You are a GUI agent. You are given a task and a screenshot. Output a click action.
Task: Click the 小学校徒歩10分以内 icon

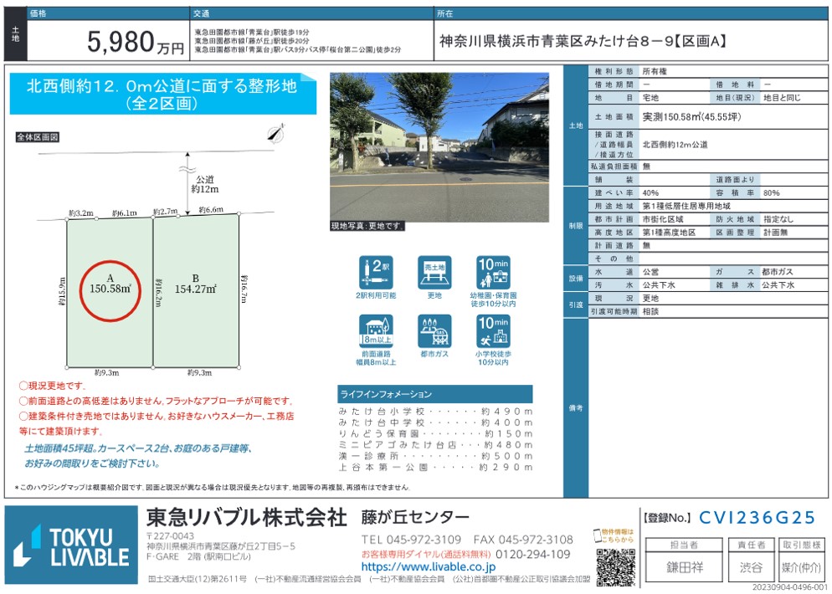(x=493, y=332)
